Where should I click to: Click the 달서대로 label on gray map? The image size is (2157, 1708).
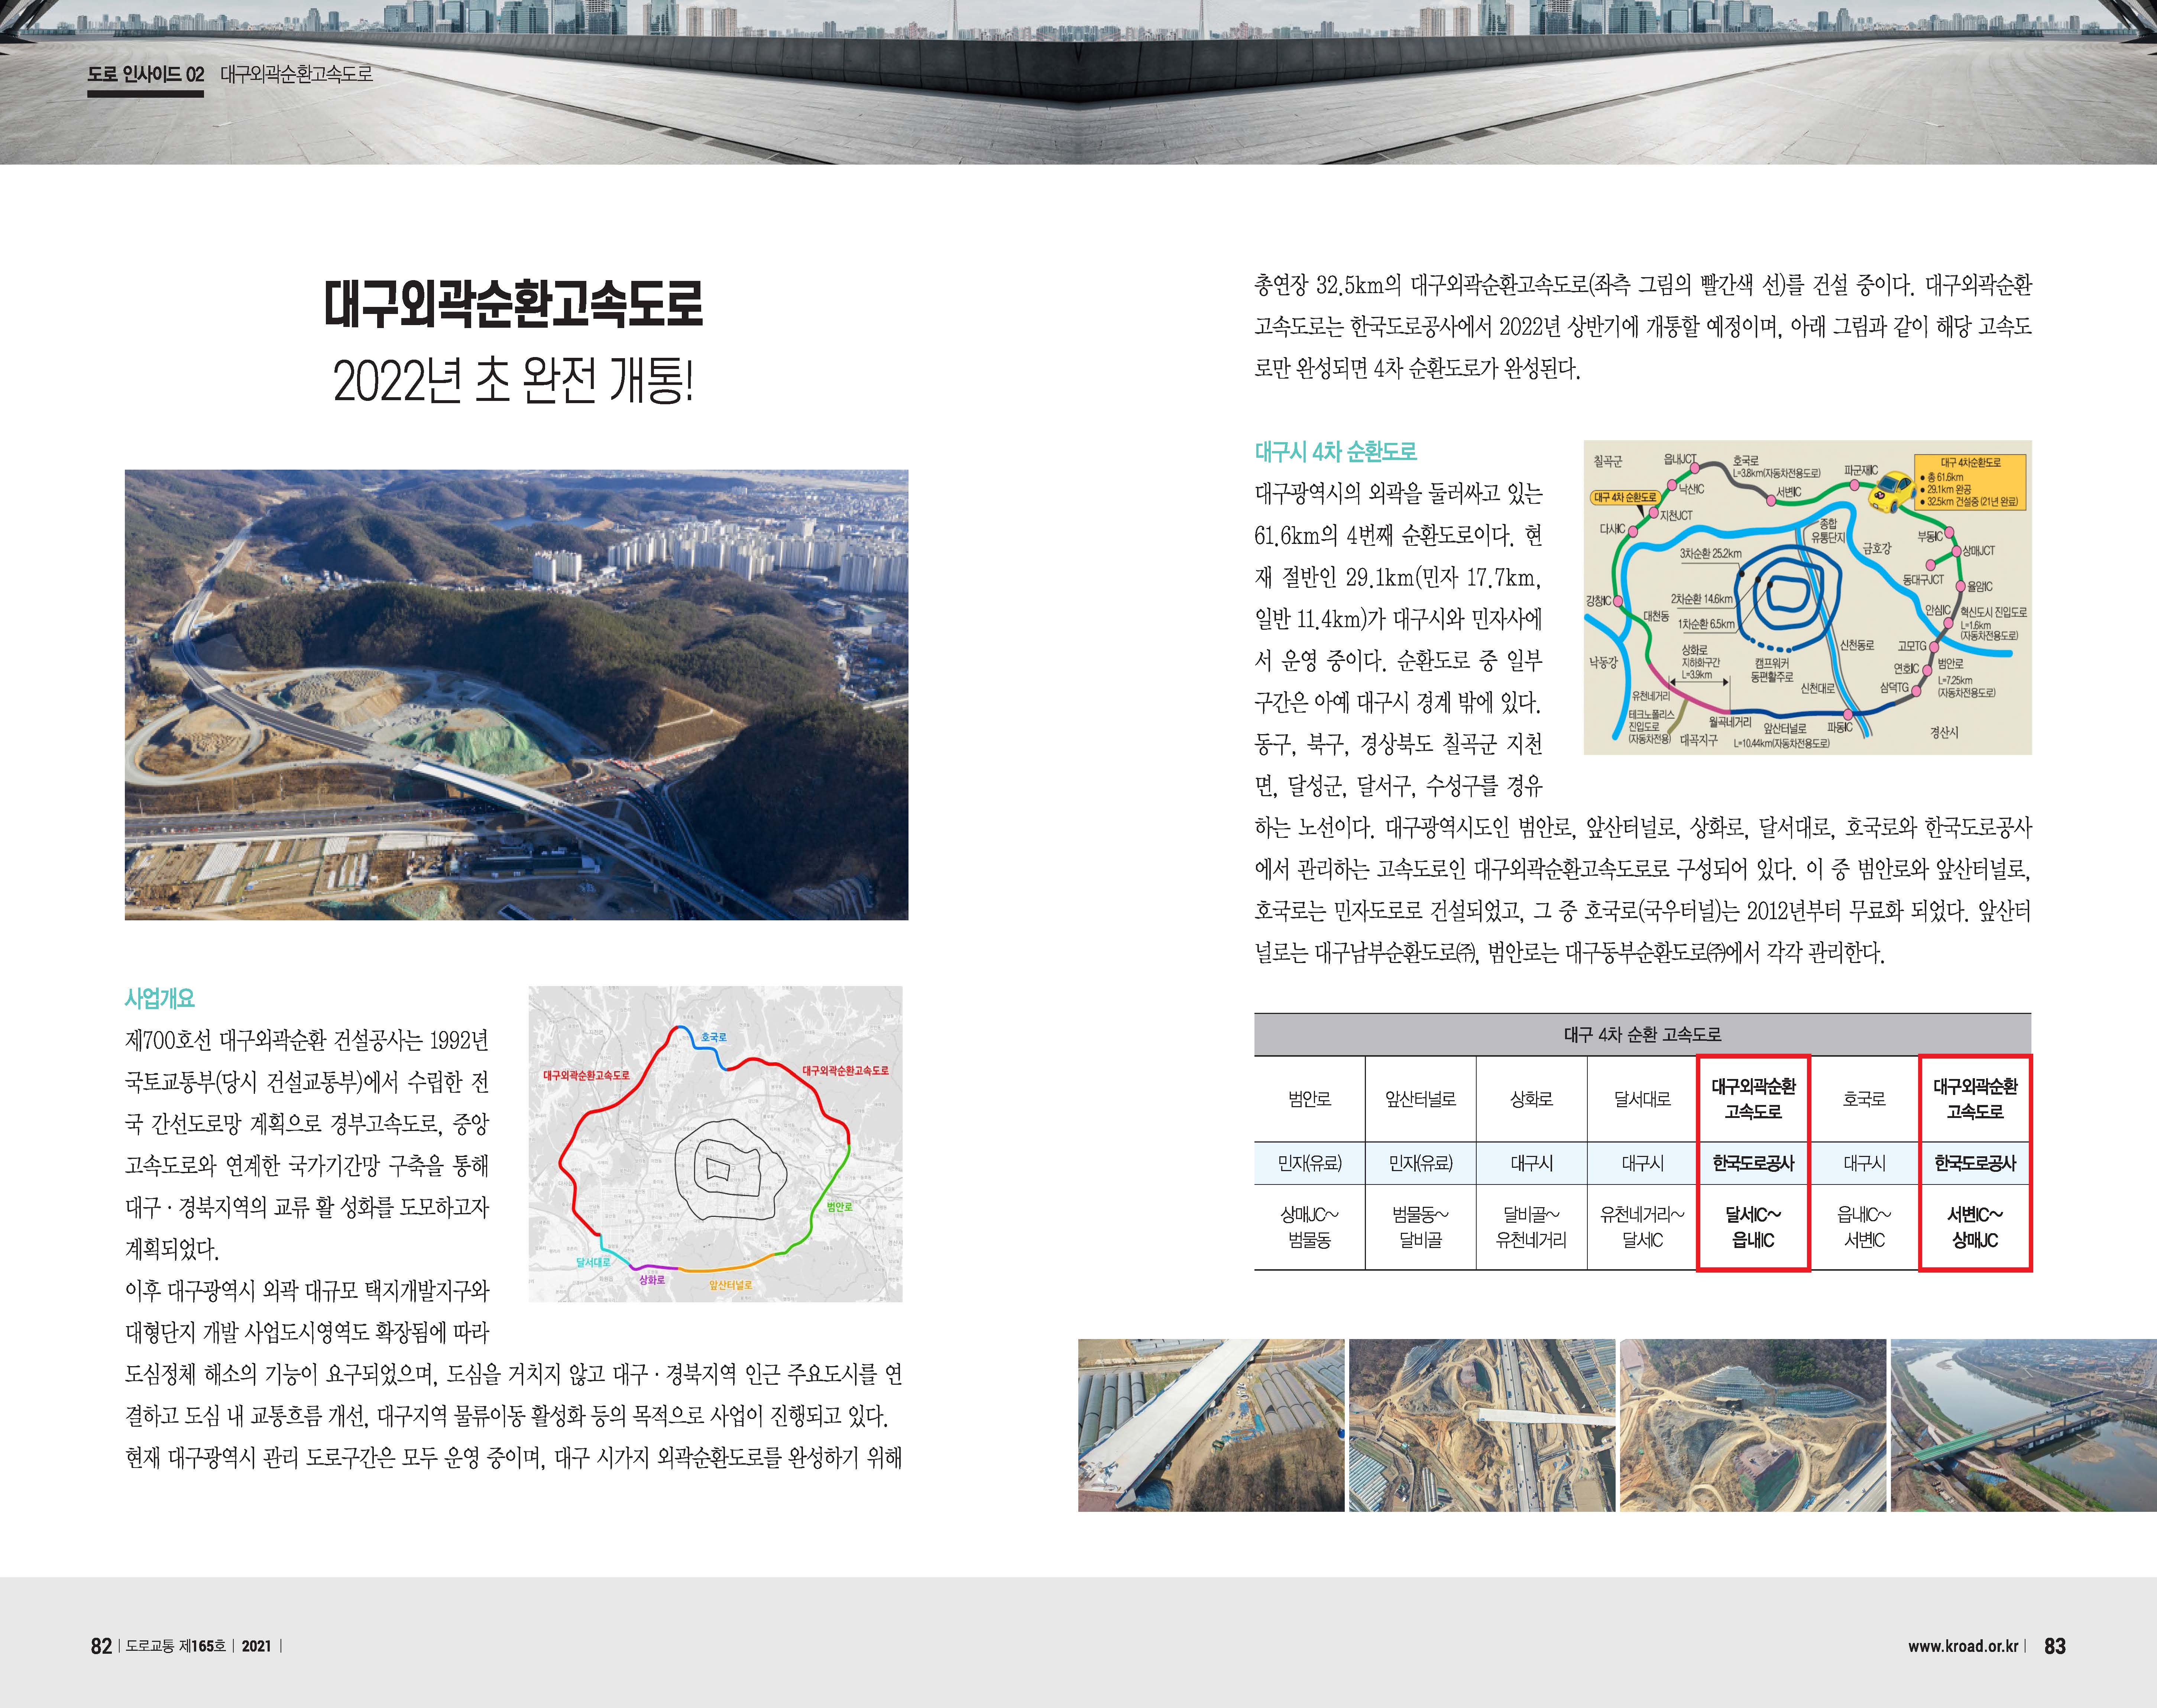point(593,1263)
